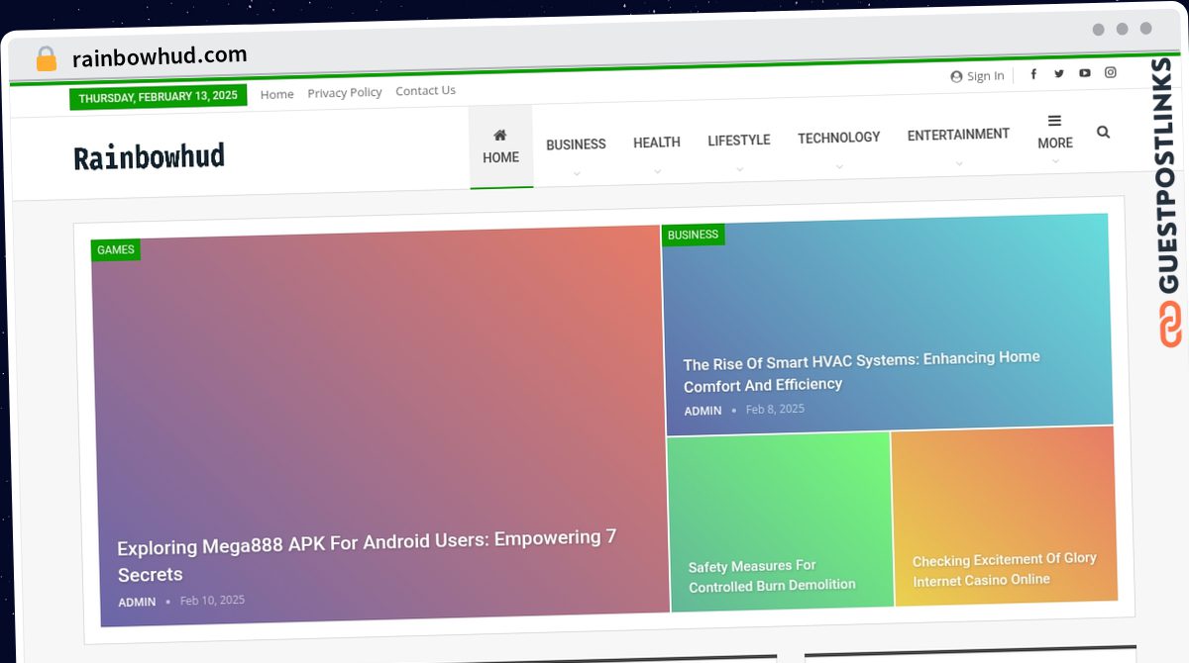Viewport: 1189px width, 663px height.
Task: Click the GAMES category tag
Action: 116,250
